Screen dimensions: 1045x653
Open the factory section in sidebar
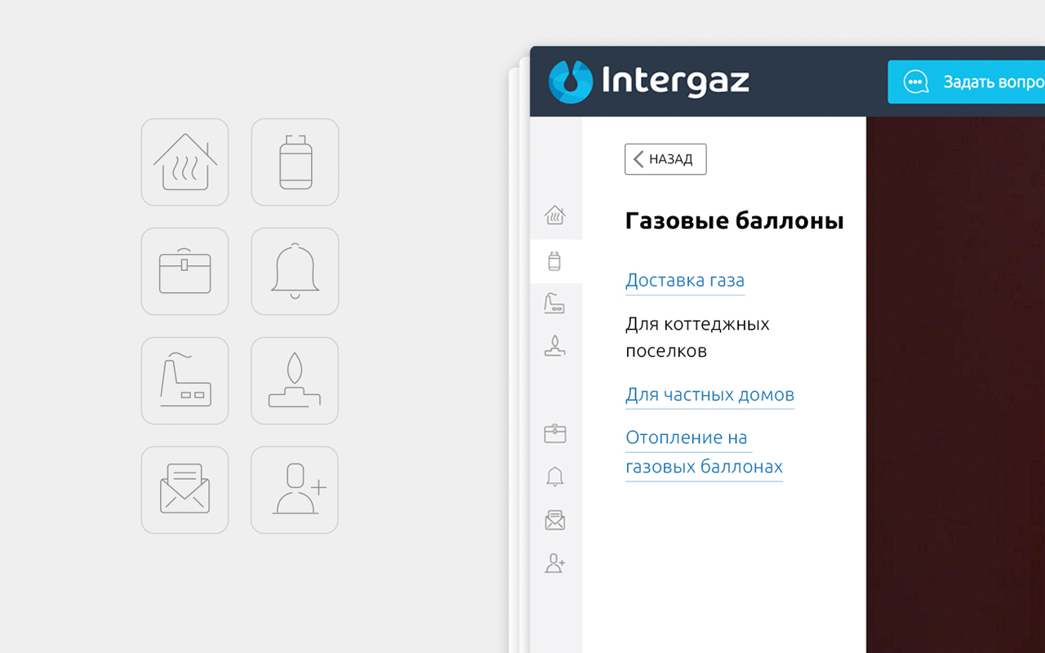point(554,304)
